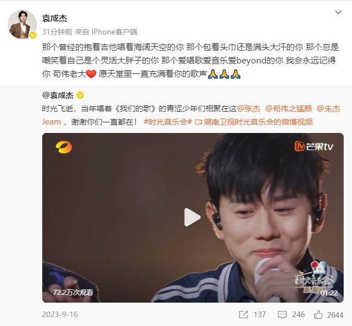Click the 31分钟前 timestamp
The width and height of the screenshot is (352, 326).
tap(57, 32)
